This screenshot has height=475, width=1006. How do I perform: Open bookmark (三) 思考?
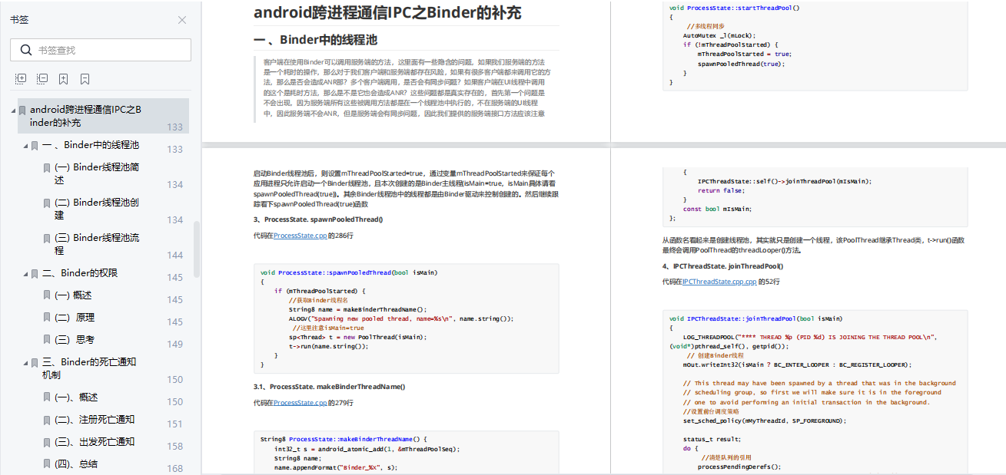tap(75, 339)
